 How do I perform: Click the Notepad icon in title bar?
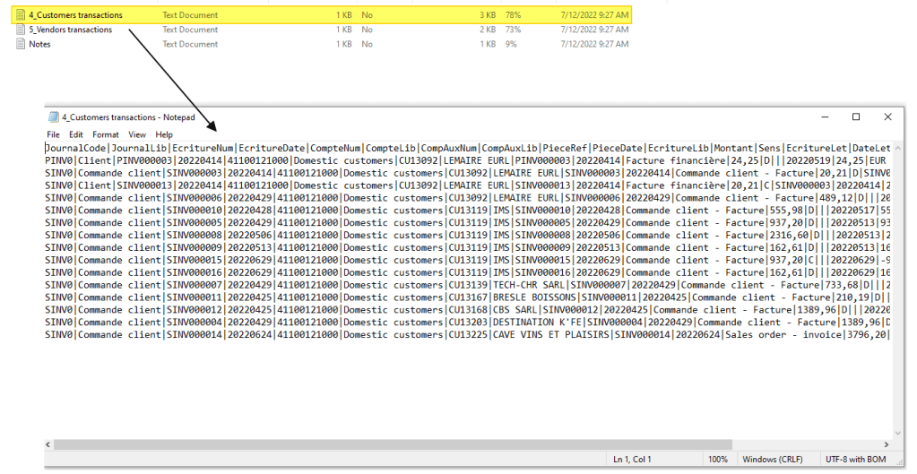(x=54, y=117)
